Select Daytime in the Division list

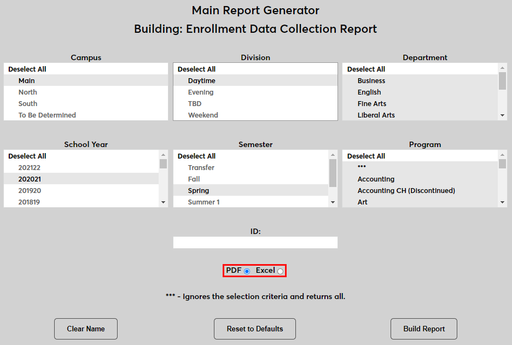pos(255,80)
